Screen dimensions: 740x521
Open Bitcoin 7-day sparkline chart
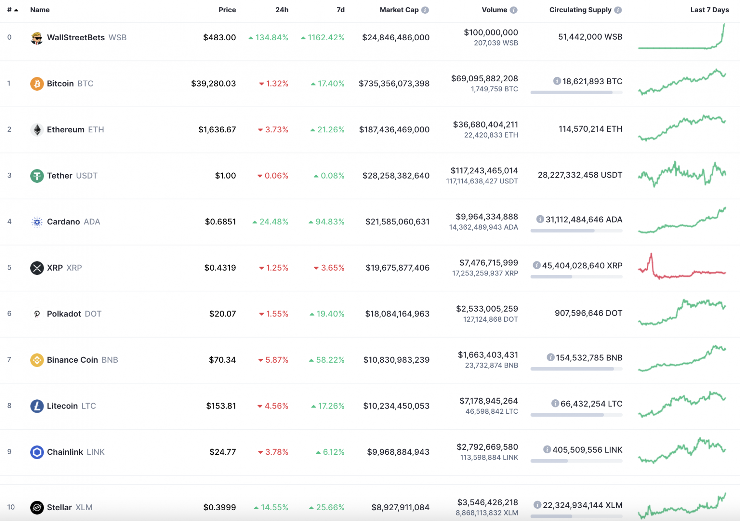(x=682, y=82)
